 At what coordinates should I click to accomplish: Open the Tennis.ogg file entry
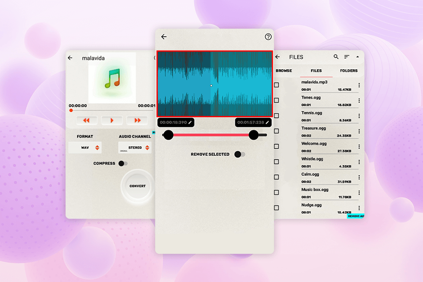click(330, 116)
